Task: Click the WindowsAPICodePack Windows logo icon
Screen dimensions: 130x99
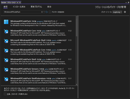Action: tap(6, 22)
